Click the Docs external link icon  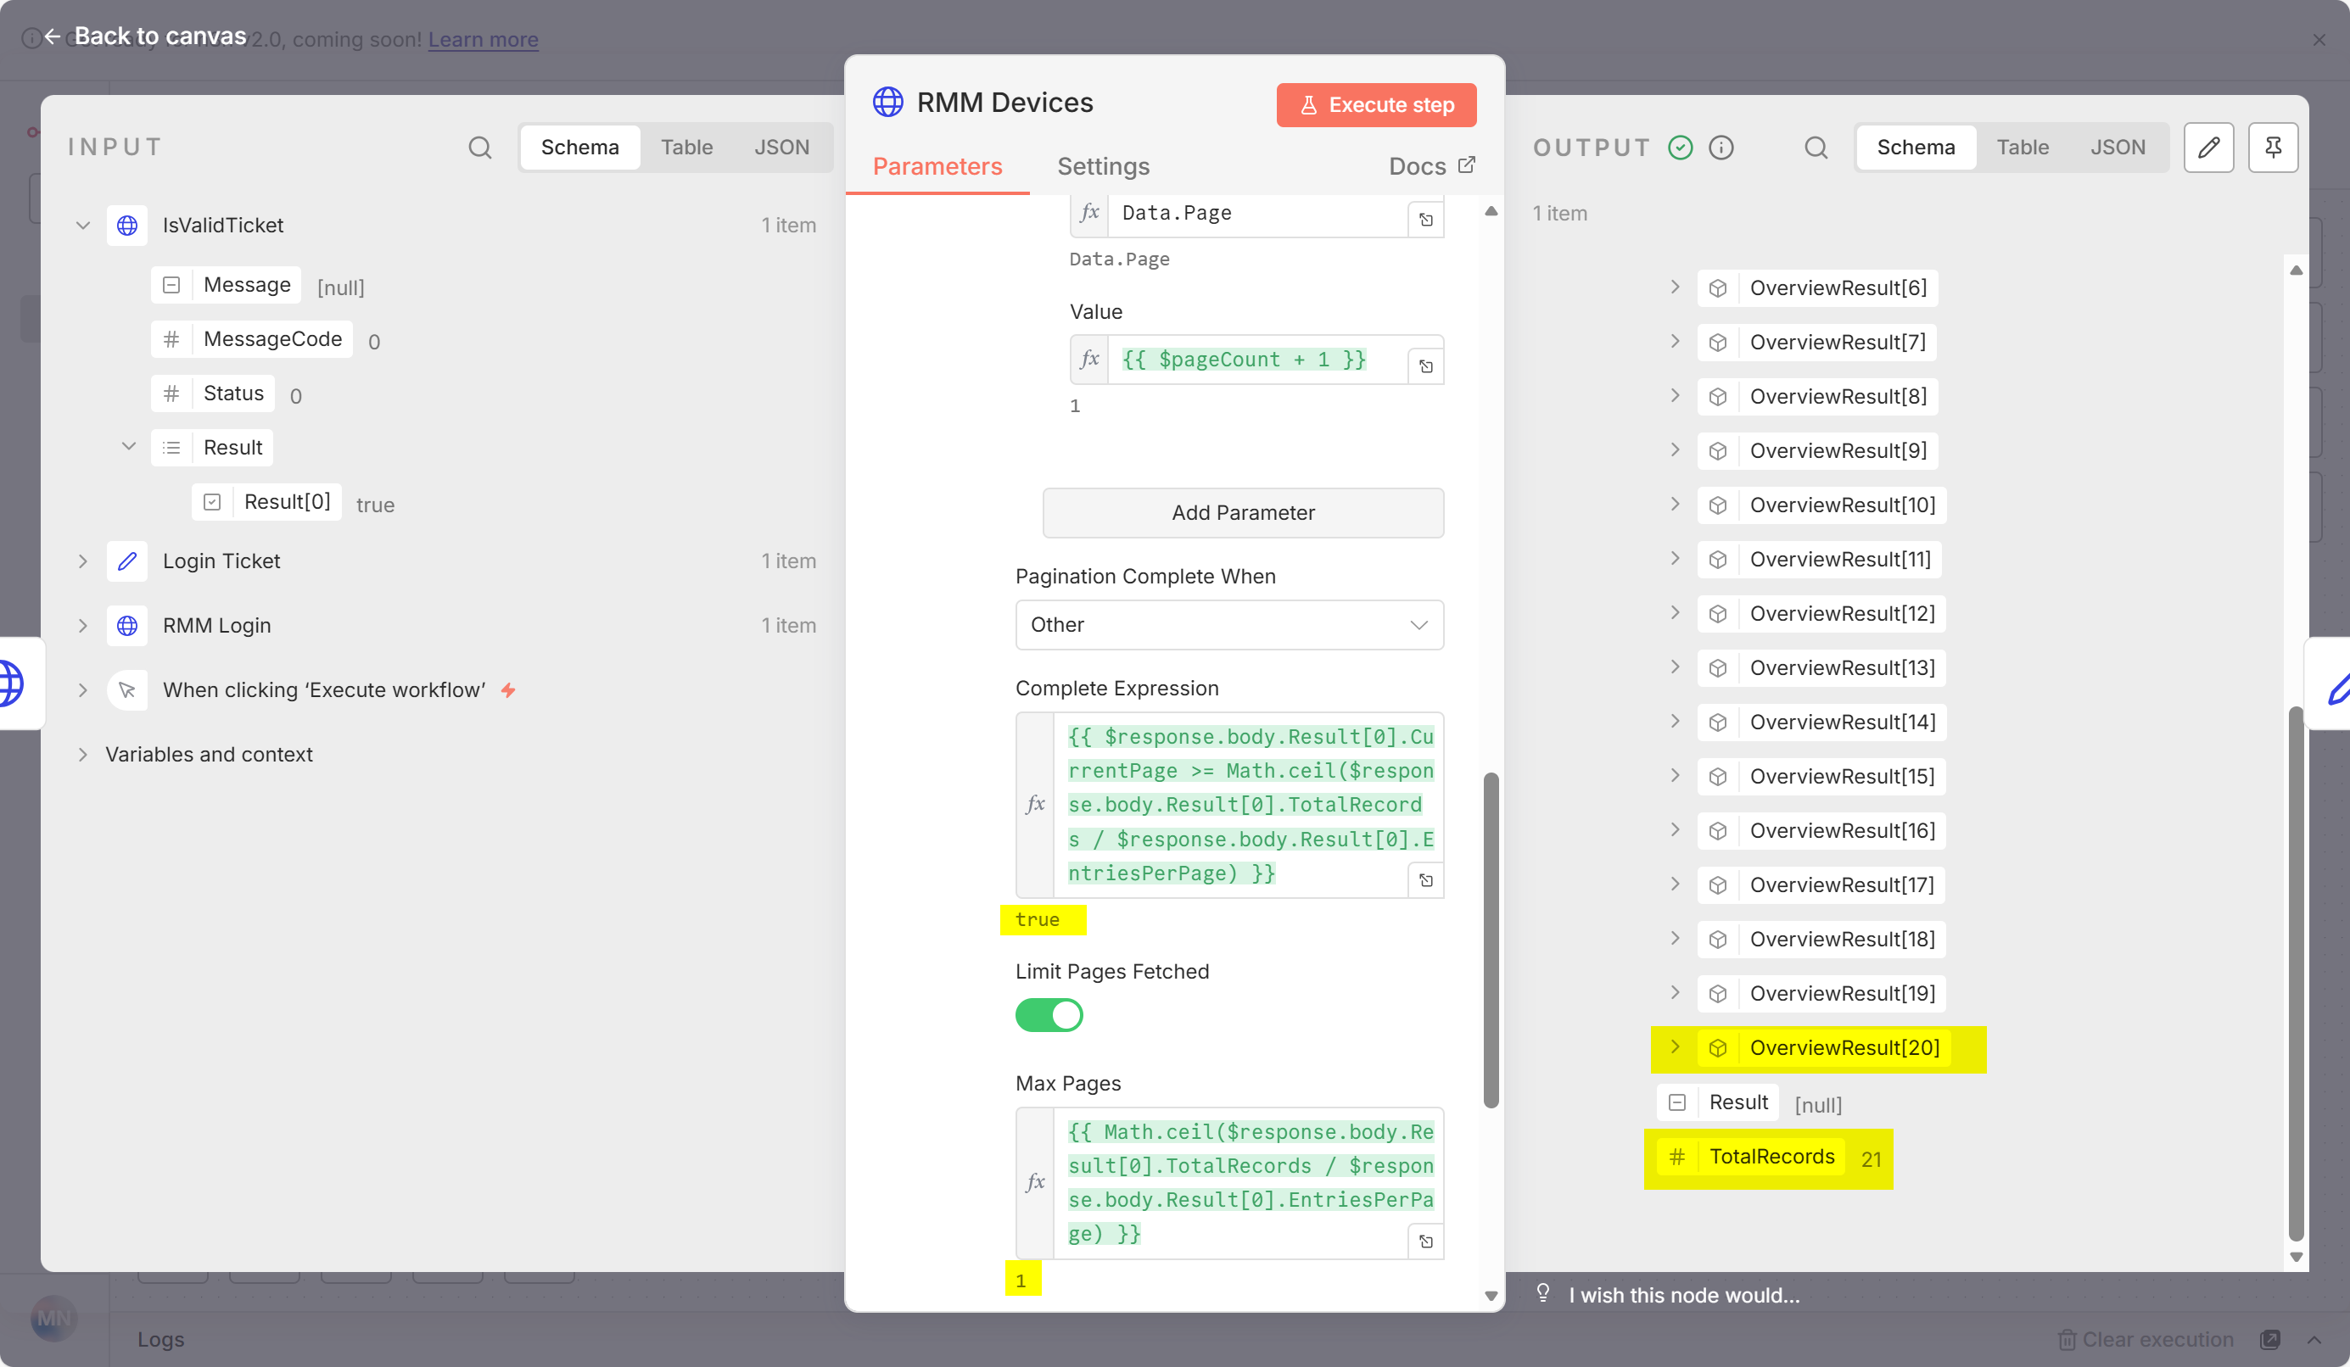(1467, 165)
